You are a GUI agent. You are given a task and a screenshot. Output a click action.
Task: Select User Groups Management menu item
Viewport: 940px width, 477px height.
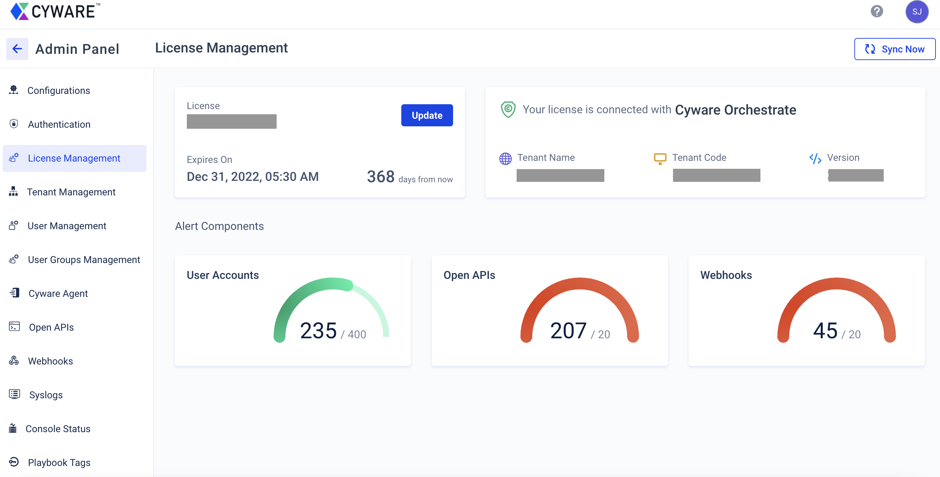[x=84, y=260]
